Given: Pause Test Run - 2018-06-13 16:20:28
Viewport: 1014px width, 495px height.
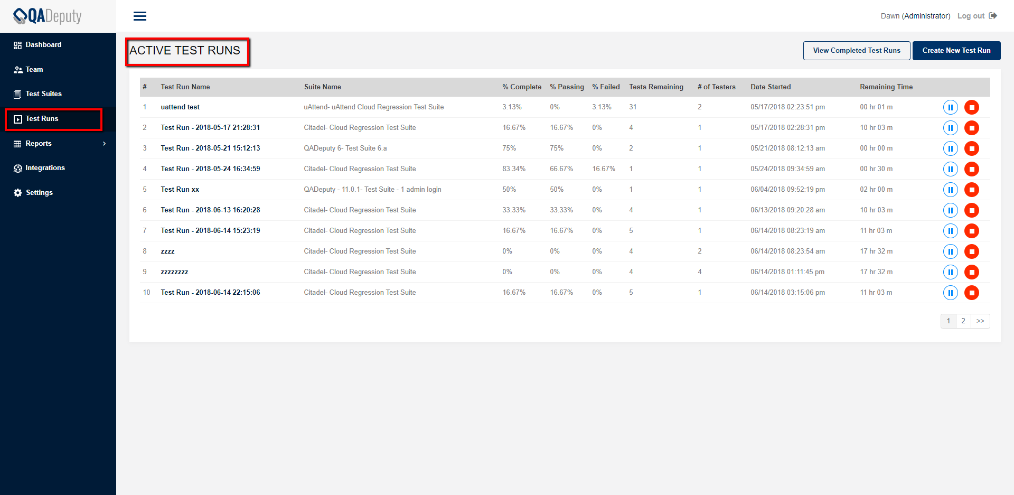Looking at the screenshot, I should coord(950,210).
